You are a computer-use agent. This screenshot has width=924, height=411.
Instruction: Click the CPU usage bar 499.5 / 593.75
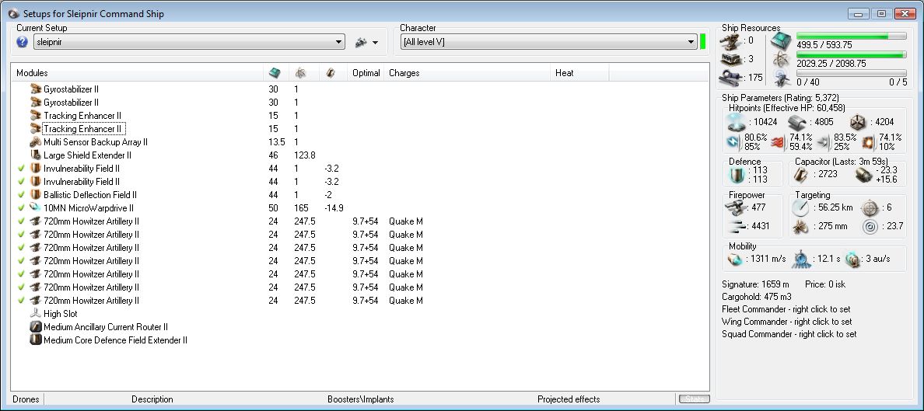[x=852, y=36]
